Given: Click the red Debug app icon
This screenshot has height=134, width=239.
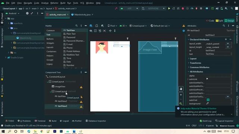Looking at the screenshot, I should (183, 9).
